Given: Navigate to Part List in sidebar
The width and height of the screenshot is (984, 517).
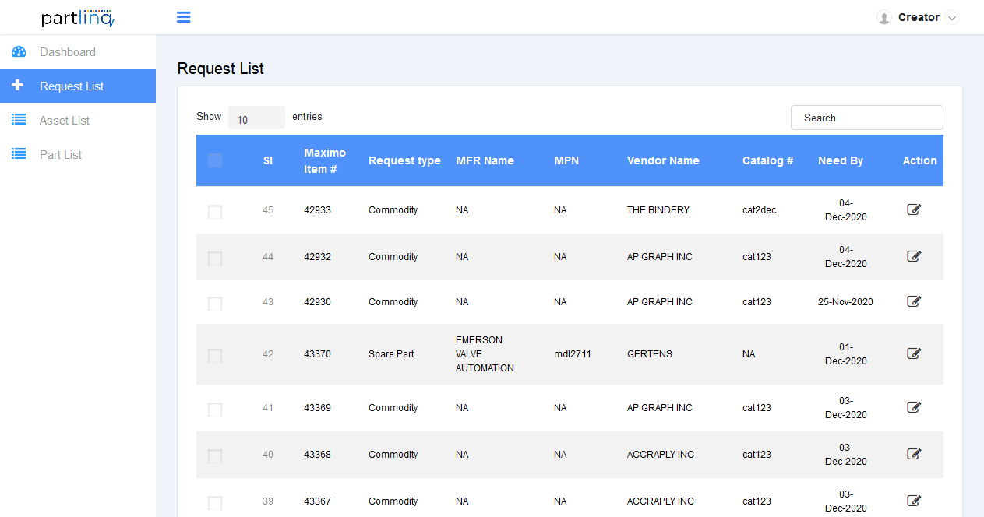Looking at the screenshot, I should tap(61, 155).
